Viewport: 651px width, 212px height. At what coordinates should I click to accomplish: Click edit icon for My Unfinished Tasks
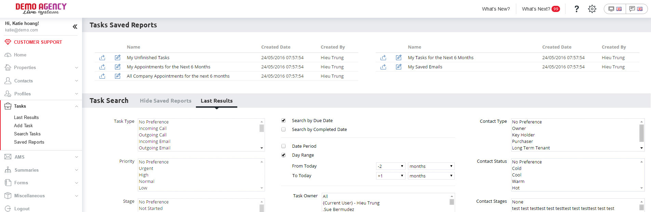[x=118, y=57]
